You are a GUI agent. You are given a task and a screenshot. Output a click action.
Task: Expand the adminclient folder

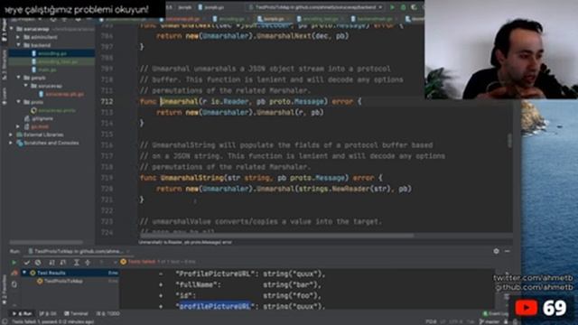[x=18, y=37]
